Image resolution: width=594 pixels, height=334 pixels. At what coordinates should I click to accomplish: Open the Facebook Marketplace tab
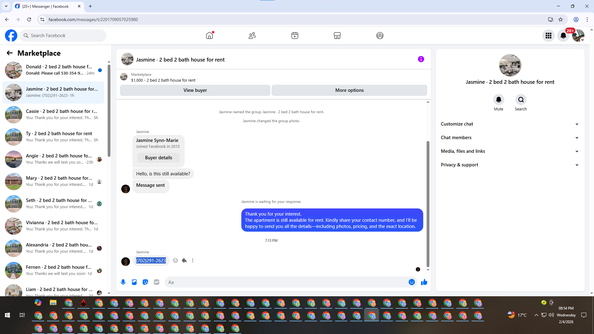point(337,36)
